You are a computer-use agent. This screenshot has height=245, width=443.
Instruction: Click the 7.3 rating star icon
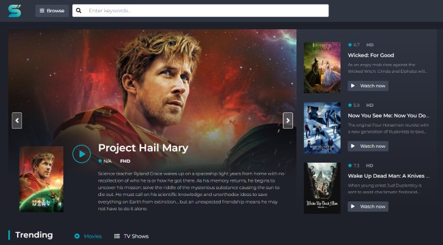click(350, 165)
